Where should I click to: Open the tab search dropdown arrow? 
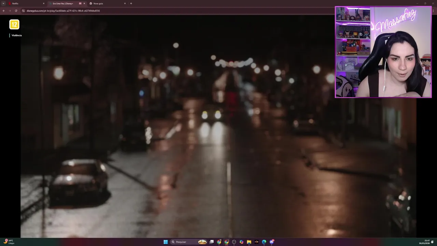point(3,3)
